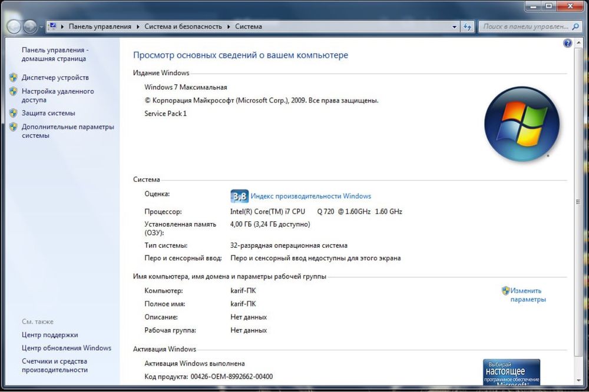Open 'Центр поддержки' link

pyautogui.click(x=49, y=334)
